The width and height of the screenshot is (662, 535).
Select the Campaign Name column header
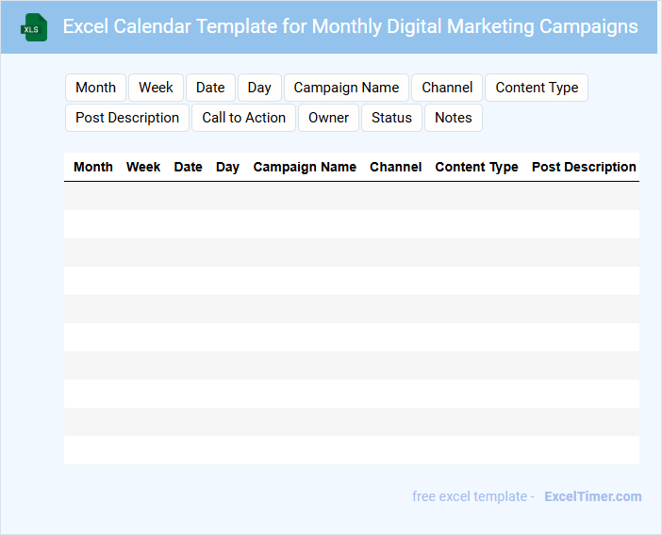pos(305,167)
